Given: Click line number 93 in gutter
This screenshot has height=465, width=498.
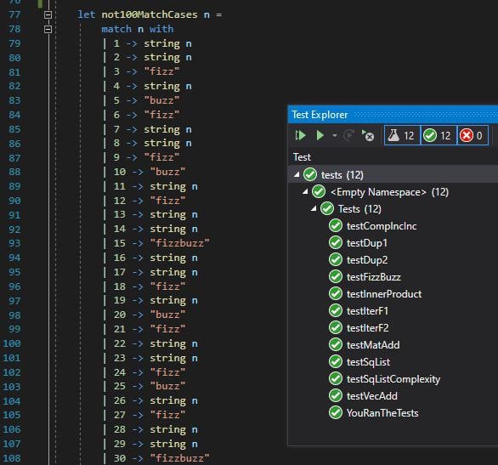Looking at the screenshot, I should tap(14, 243).
